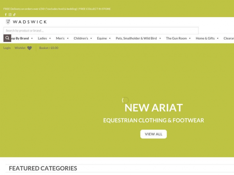Open the TikTok social icon
234x175 pixels.
(x=14, y=15)
